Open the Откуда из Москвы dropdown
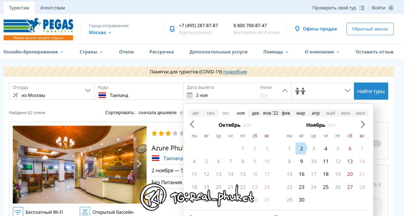The height and width of the screenshot is (216, 404). [52, 91]
